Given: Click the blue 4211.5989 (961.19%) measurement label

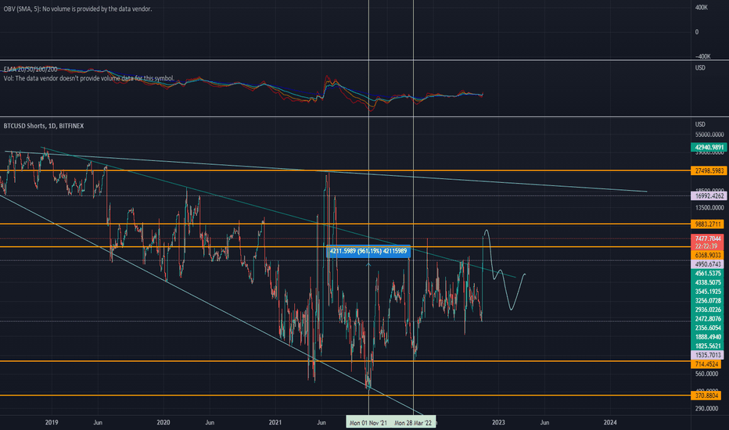Looking at the screenshot, I should coord(368,251).
